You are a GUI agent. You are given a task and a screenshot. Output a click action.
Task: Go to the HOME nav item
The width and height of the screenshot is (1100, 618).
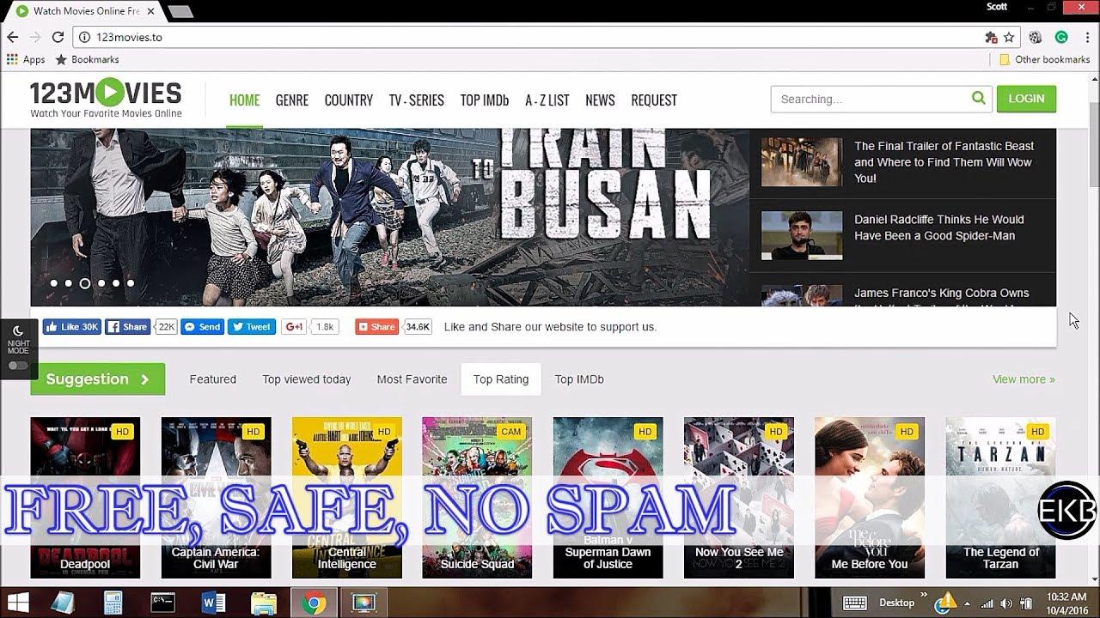(x=244, y=100)
